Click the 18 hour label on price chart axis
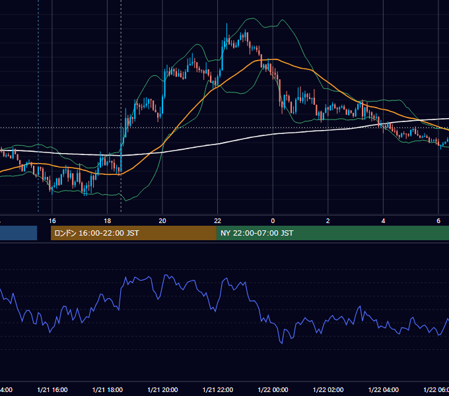Screen dimensions: 449x396 108,221
